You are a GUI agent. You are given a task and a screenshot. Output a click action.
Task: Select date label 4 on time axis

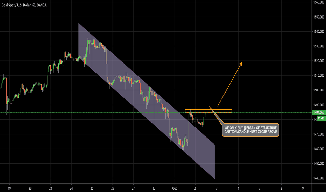click(238, 189)
